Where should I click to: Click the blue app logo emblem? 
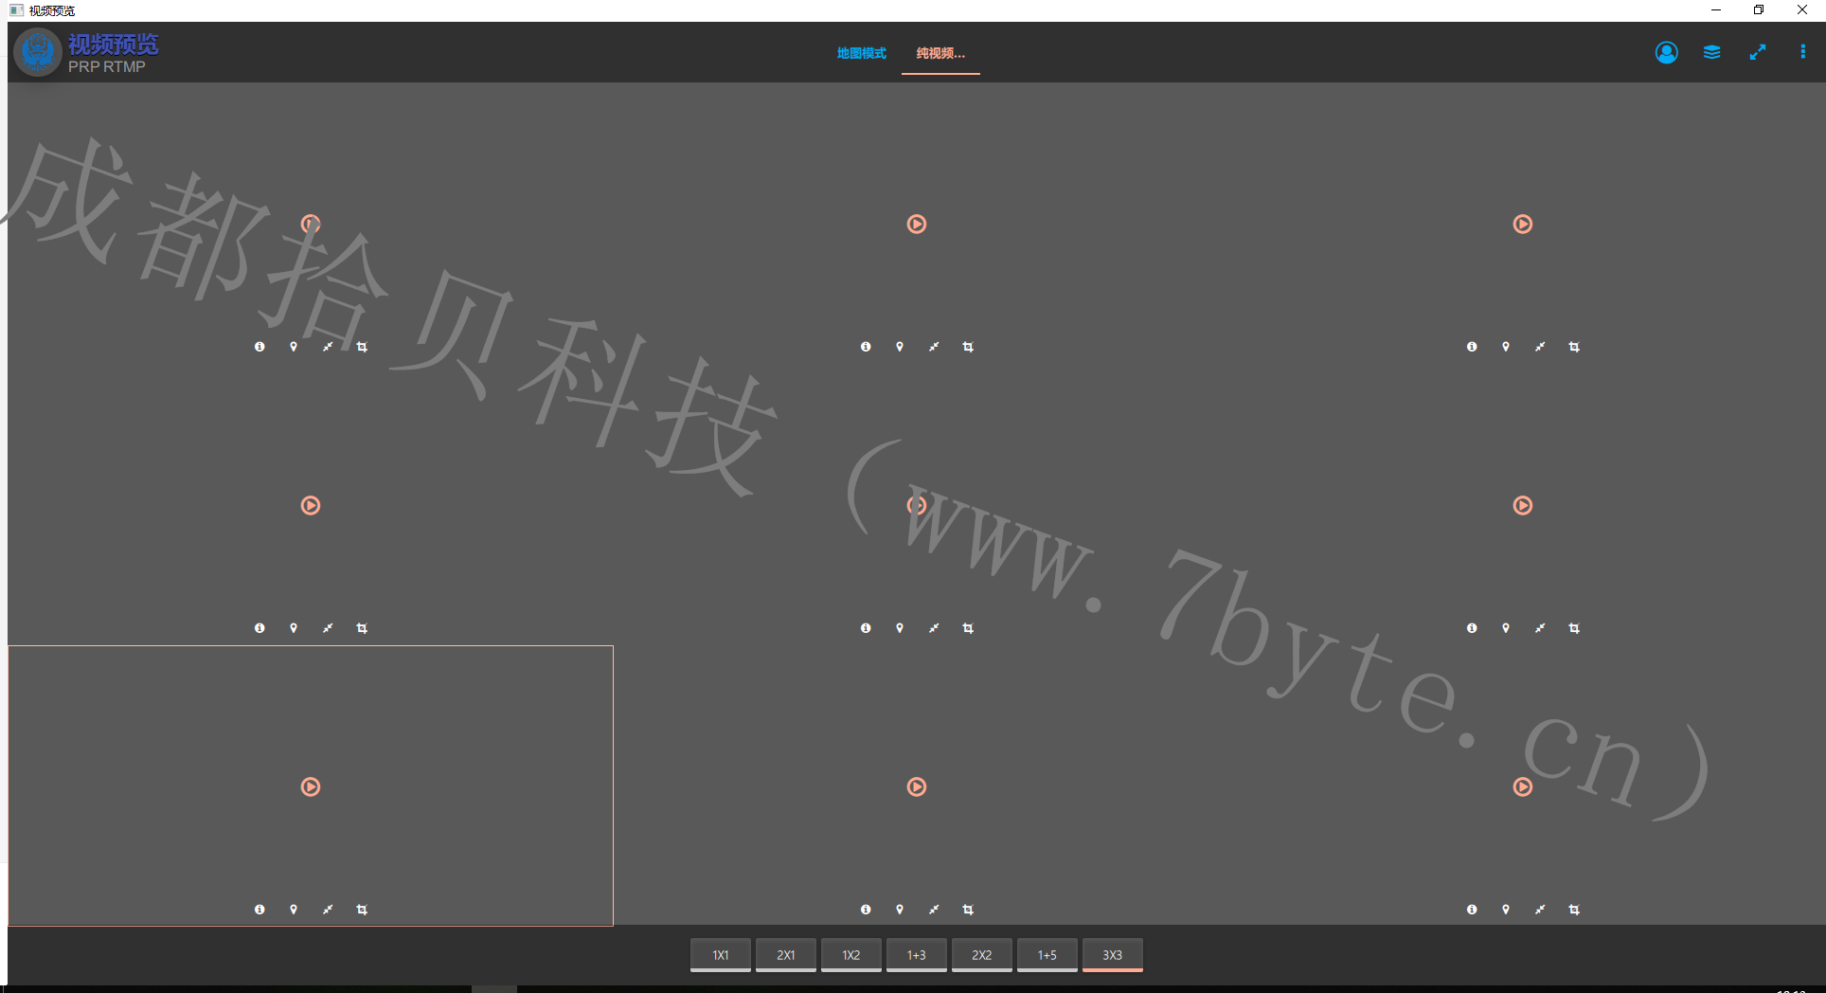pyautogui.click(x=39, y=51)
